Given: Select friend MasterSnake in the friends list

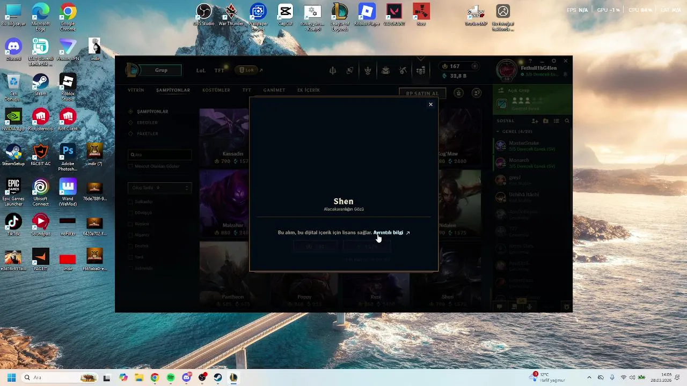Looking at the screenshot, I should coord(531,146).
